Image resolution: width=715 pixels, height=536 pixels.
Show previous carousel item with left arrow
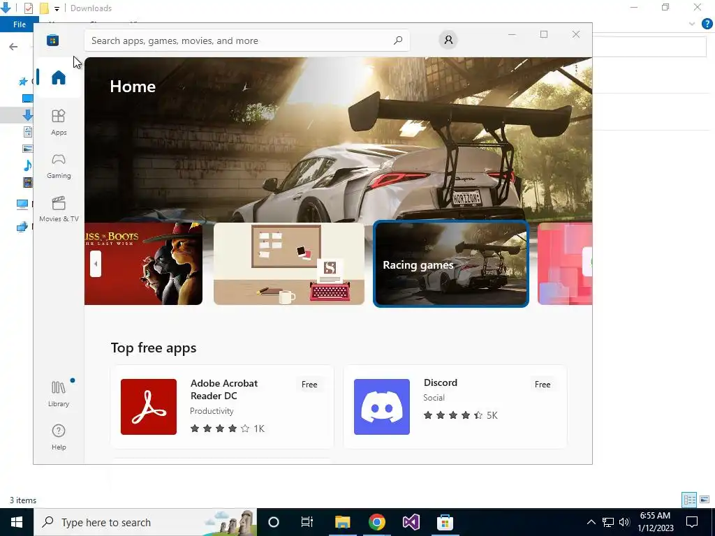tap(95, 264)
